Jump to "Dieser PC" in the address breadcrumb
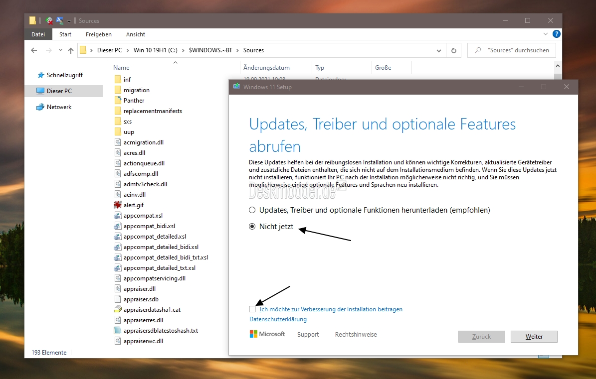This screenshot has width=596, height=379. point(109,50)
